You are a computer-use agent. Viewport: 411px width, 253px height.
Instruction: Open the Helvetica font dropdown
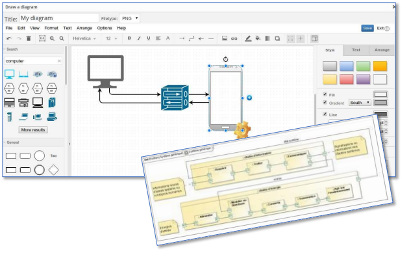pyautogui.click(x=84, y=38)
